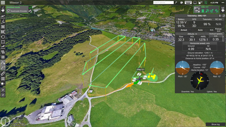Click the search magnifier button

click(x=176, y=3)
